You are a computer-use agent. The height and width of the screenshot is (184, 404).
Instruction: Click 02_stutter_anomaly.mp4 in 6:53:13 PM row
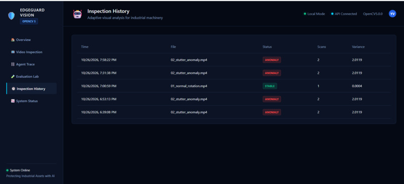pos(189,99)
